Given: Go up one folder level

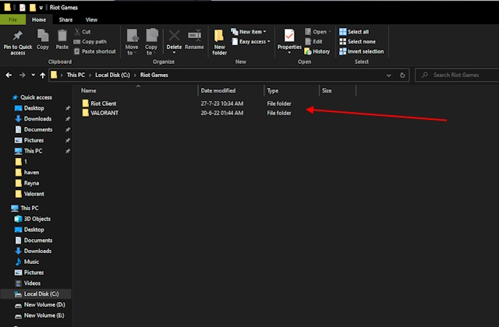Looking at the screenshot, I should click(x=42, y=76).
